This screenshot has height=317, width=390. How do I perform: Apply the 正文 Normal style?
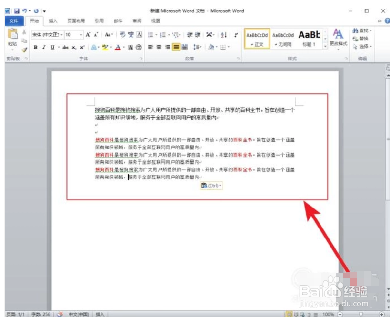257,39
